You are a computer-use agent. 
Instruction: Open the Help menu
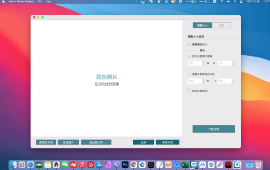(48, 1)
